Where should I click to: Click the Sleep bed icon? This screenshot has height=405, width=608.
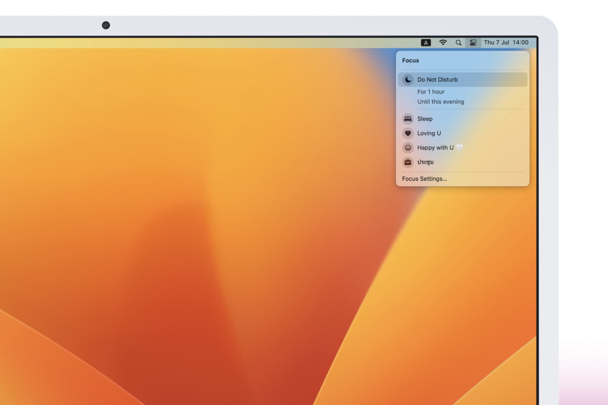pos(408,119)
